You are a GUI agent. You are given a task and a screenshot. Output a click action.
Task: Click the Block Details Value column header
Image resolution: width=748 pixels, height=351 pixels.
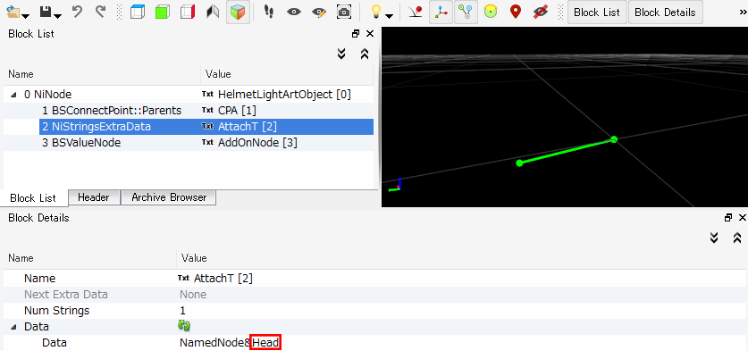point(461,258)
